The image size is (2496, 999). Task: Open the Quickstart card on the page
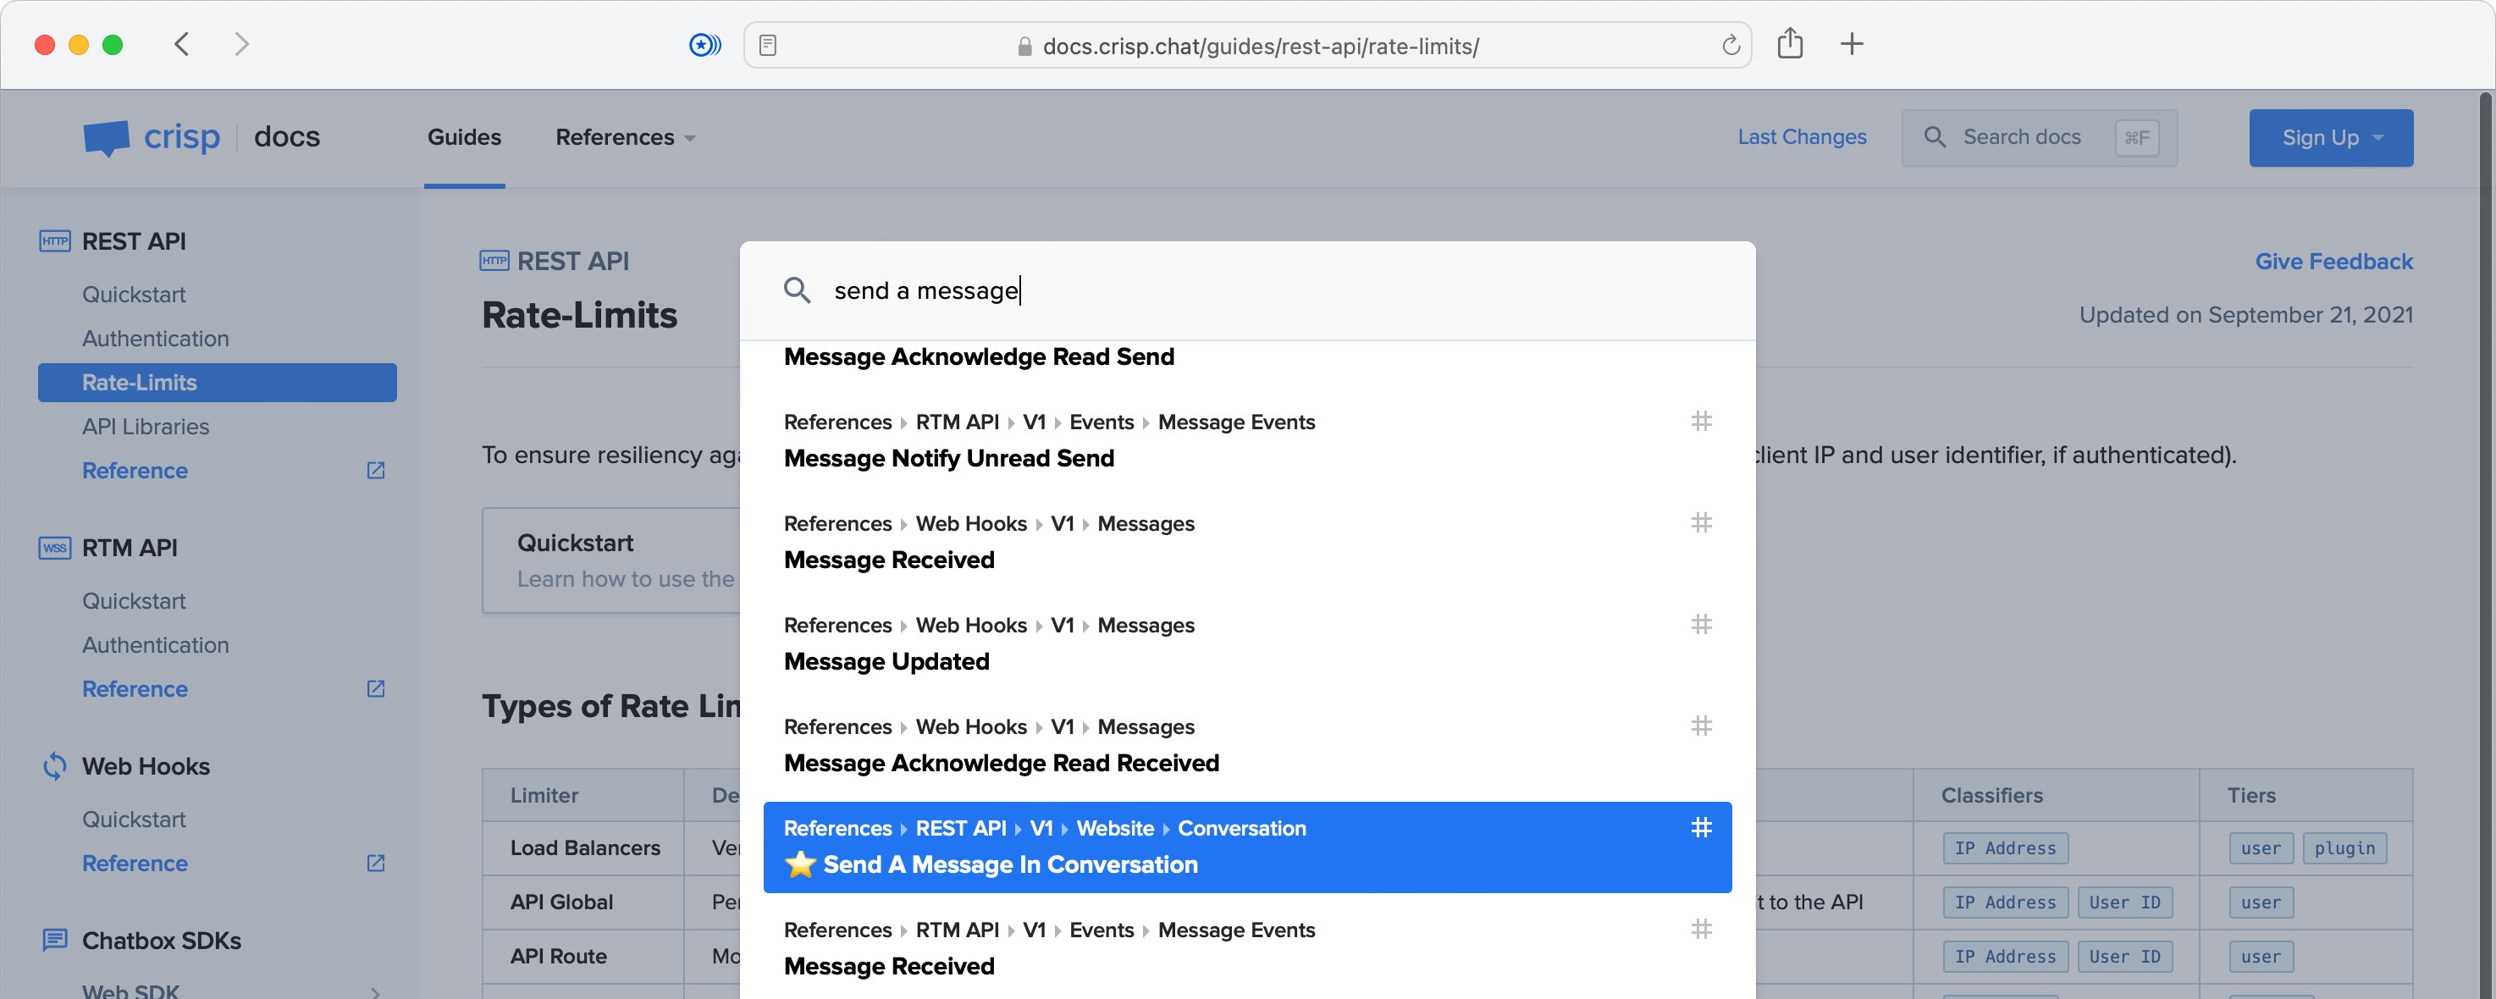(612, 560)
